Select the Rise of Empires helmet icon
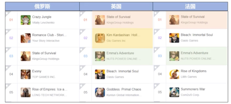Screen dimensions: 231x104 26,92
